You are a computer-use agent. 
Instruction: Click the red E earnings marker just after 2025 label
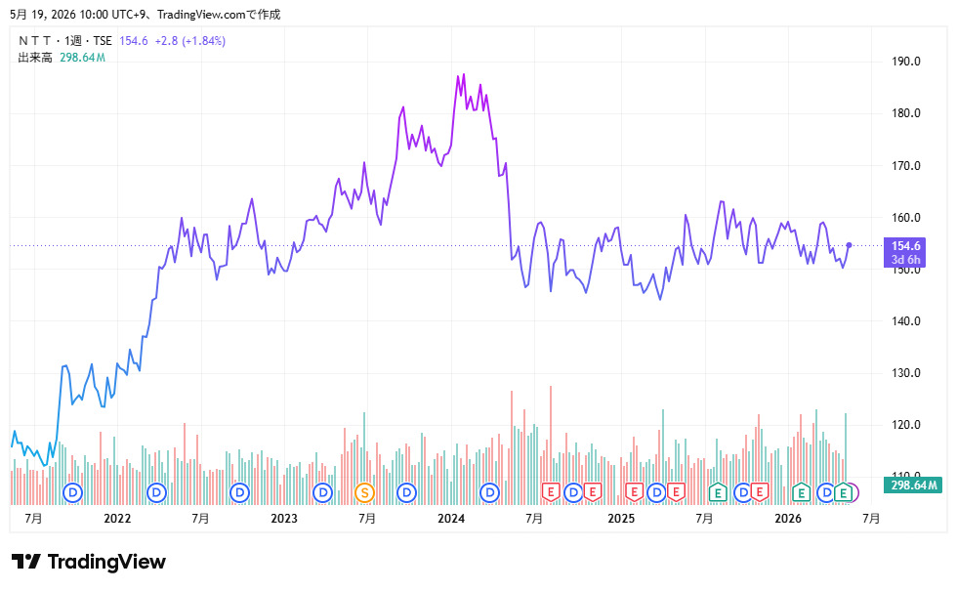[x=634, y=492]
